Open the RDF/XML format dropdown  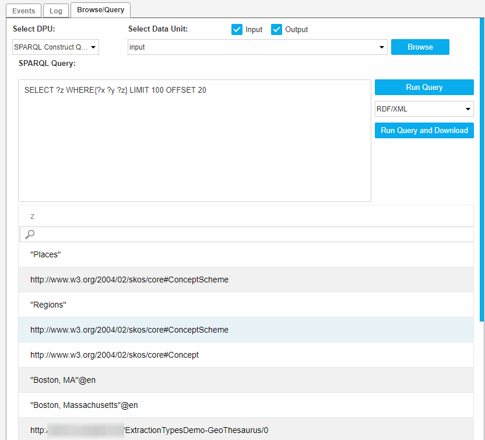click(x=424, y=109)
